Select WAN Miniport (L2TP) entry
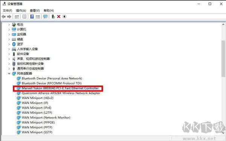The width and height of the screenshot is (226, 141). pyautogui.click(x=37, y=112)
